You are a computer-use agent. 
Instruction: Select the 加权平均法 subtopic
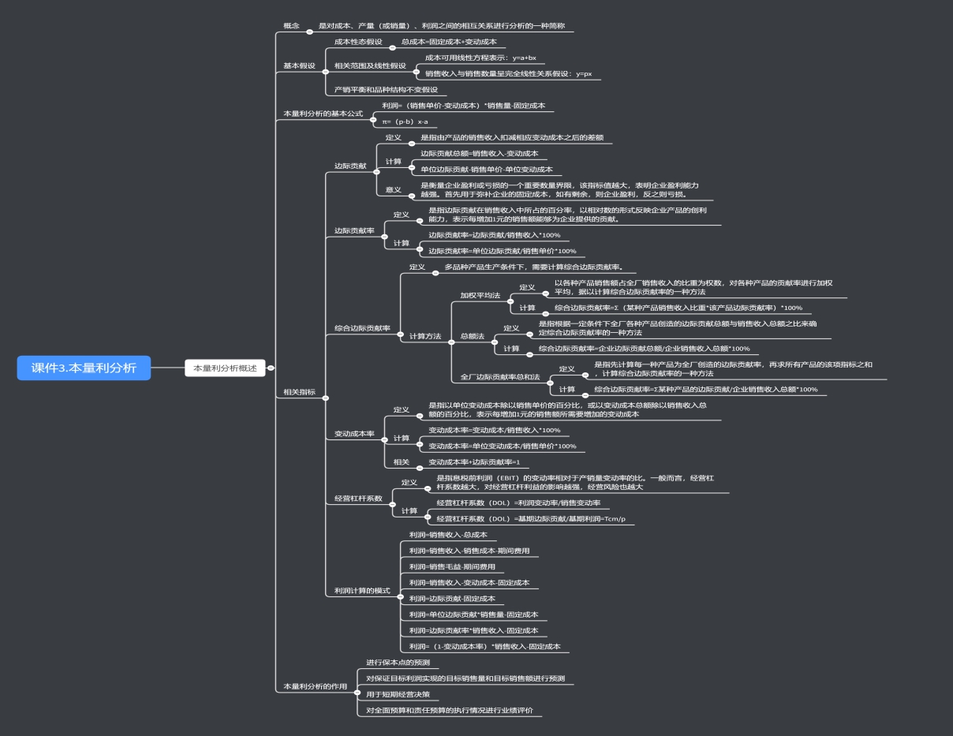(480, 295)
